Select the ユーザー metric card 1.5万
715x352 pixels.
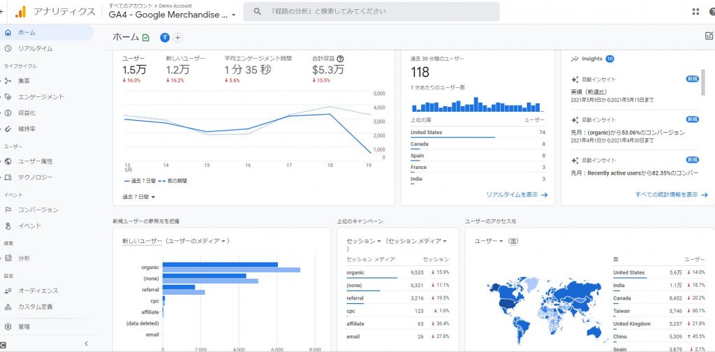tap(135, 69)
